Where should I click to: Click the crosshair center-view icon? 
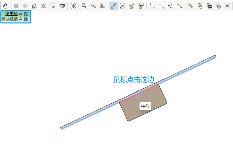point(73,6)
